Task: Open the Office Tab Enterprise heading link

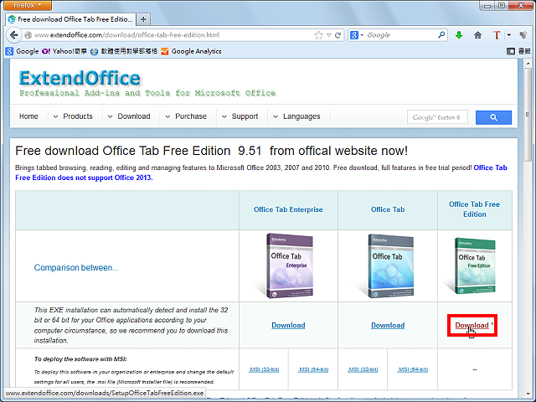Action: point(288,209)
